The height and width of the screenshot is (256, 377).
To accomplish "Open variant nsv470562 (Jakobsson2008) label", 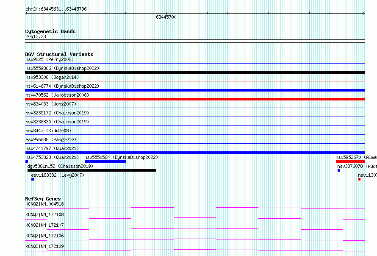I will (x=57, y=95).
